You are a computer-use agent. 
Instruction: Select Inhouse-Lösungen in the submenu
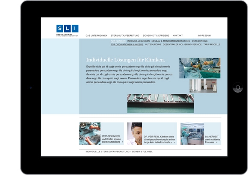(x=139, y=41)
